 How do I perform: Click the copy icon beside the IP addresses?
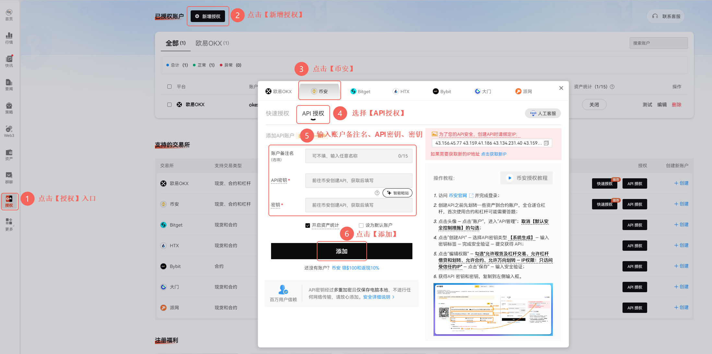tap(546, 143)
